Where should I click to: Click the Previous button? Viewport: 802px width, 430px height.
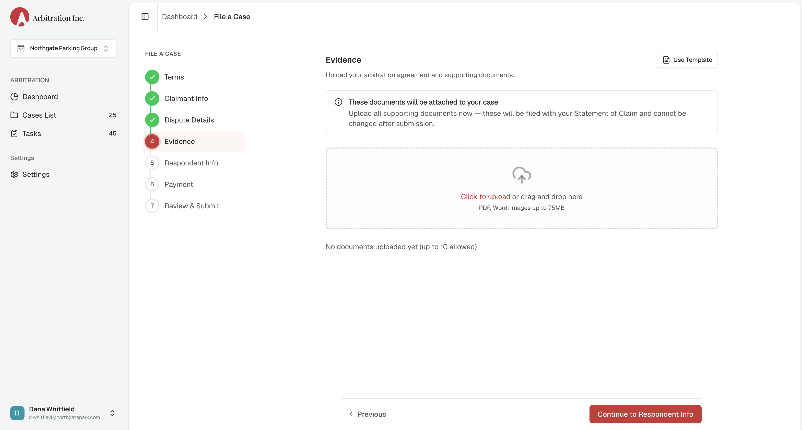[x=368, y=414]
